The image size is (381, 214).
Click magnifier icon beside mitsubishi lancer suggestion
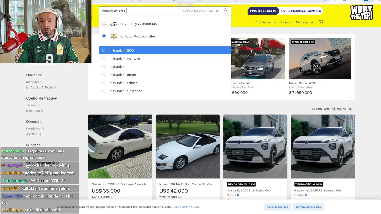[104, 75]
